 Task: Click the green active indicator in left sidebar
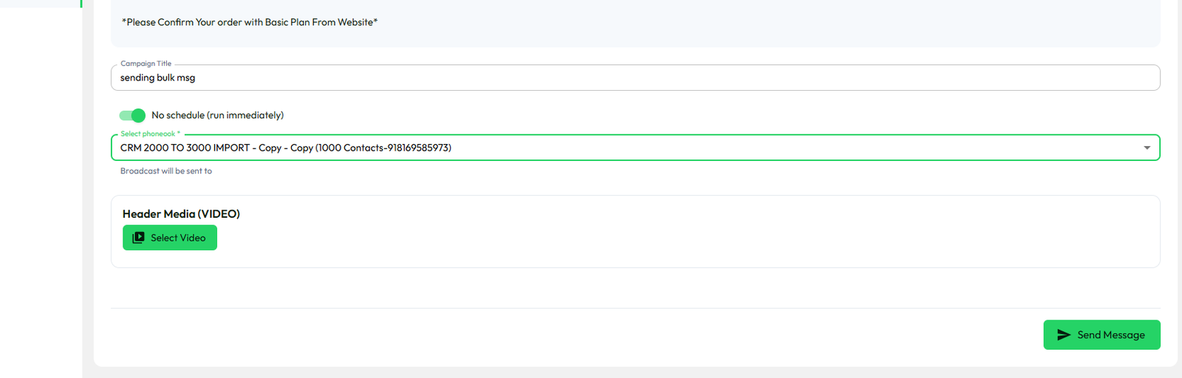[x=81, y=3]
